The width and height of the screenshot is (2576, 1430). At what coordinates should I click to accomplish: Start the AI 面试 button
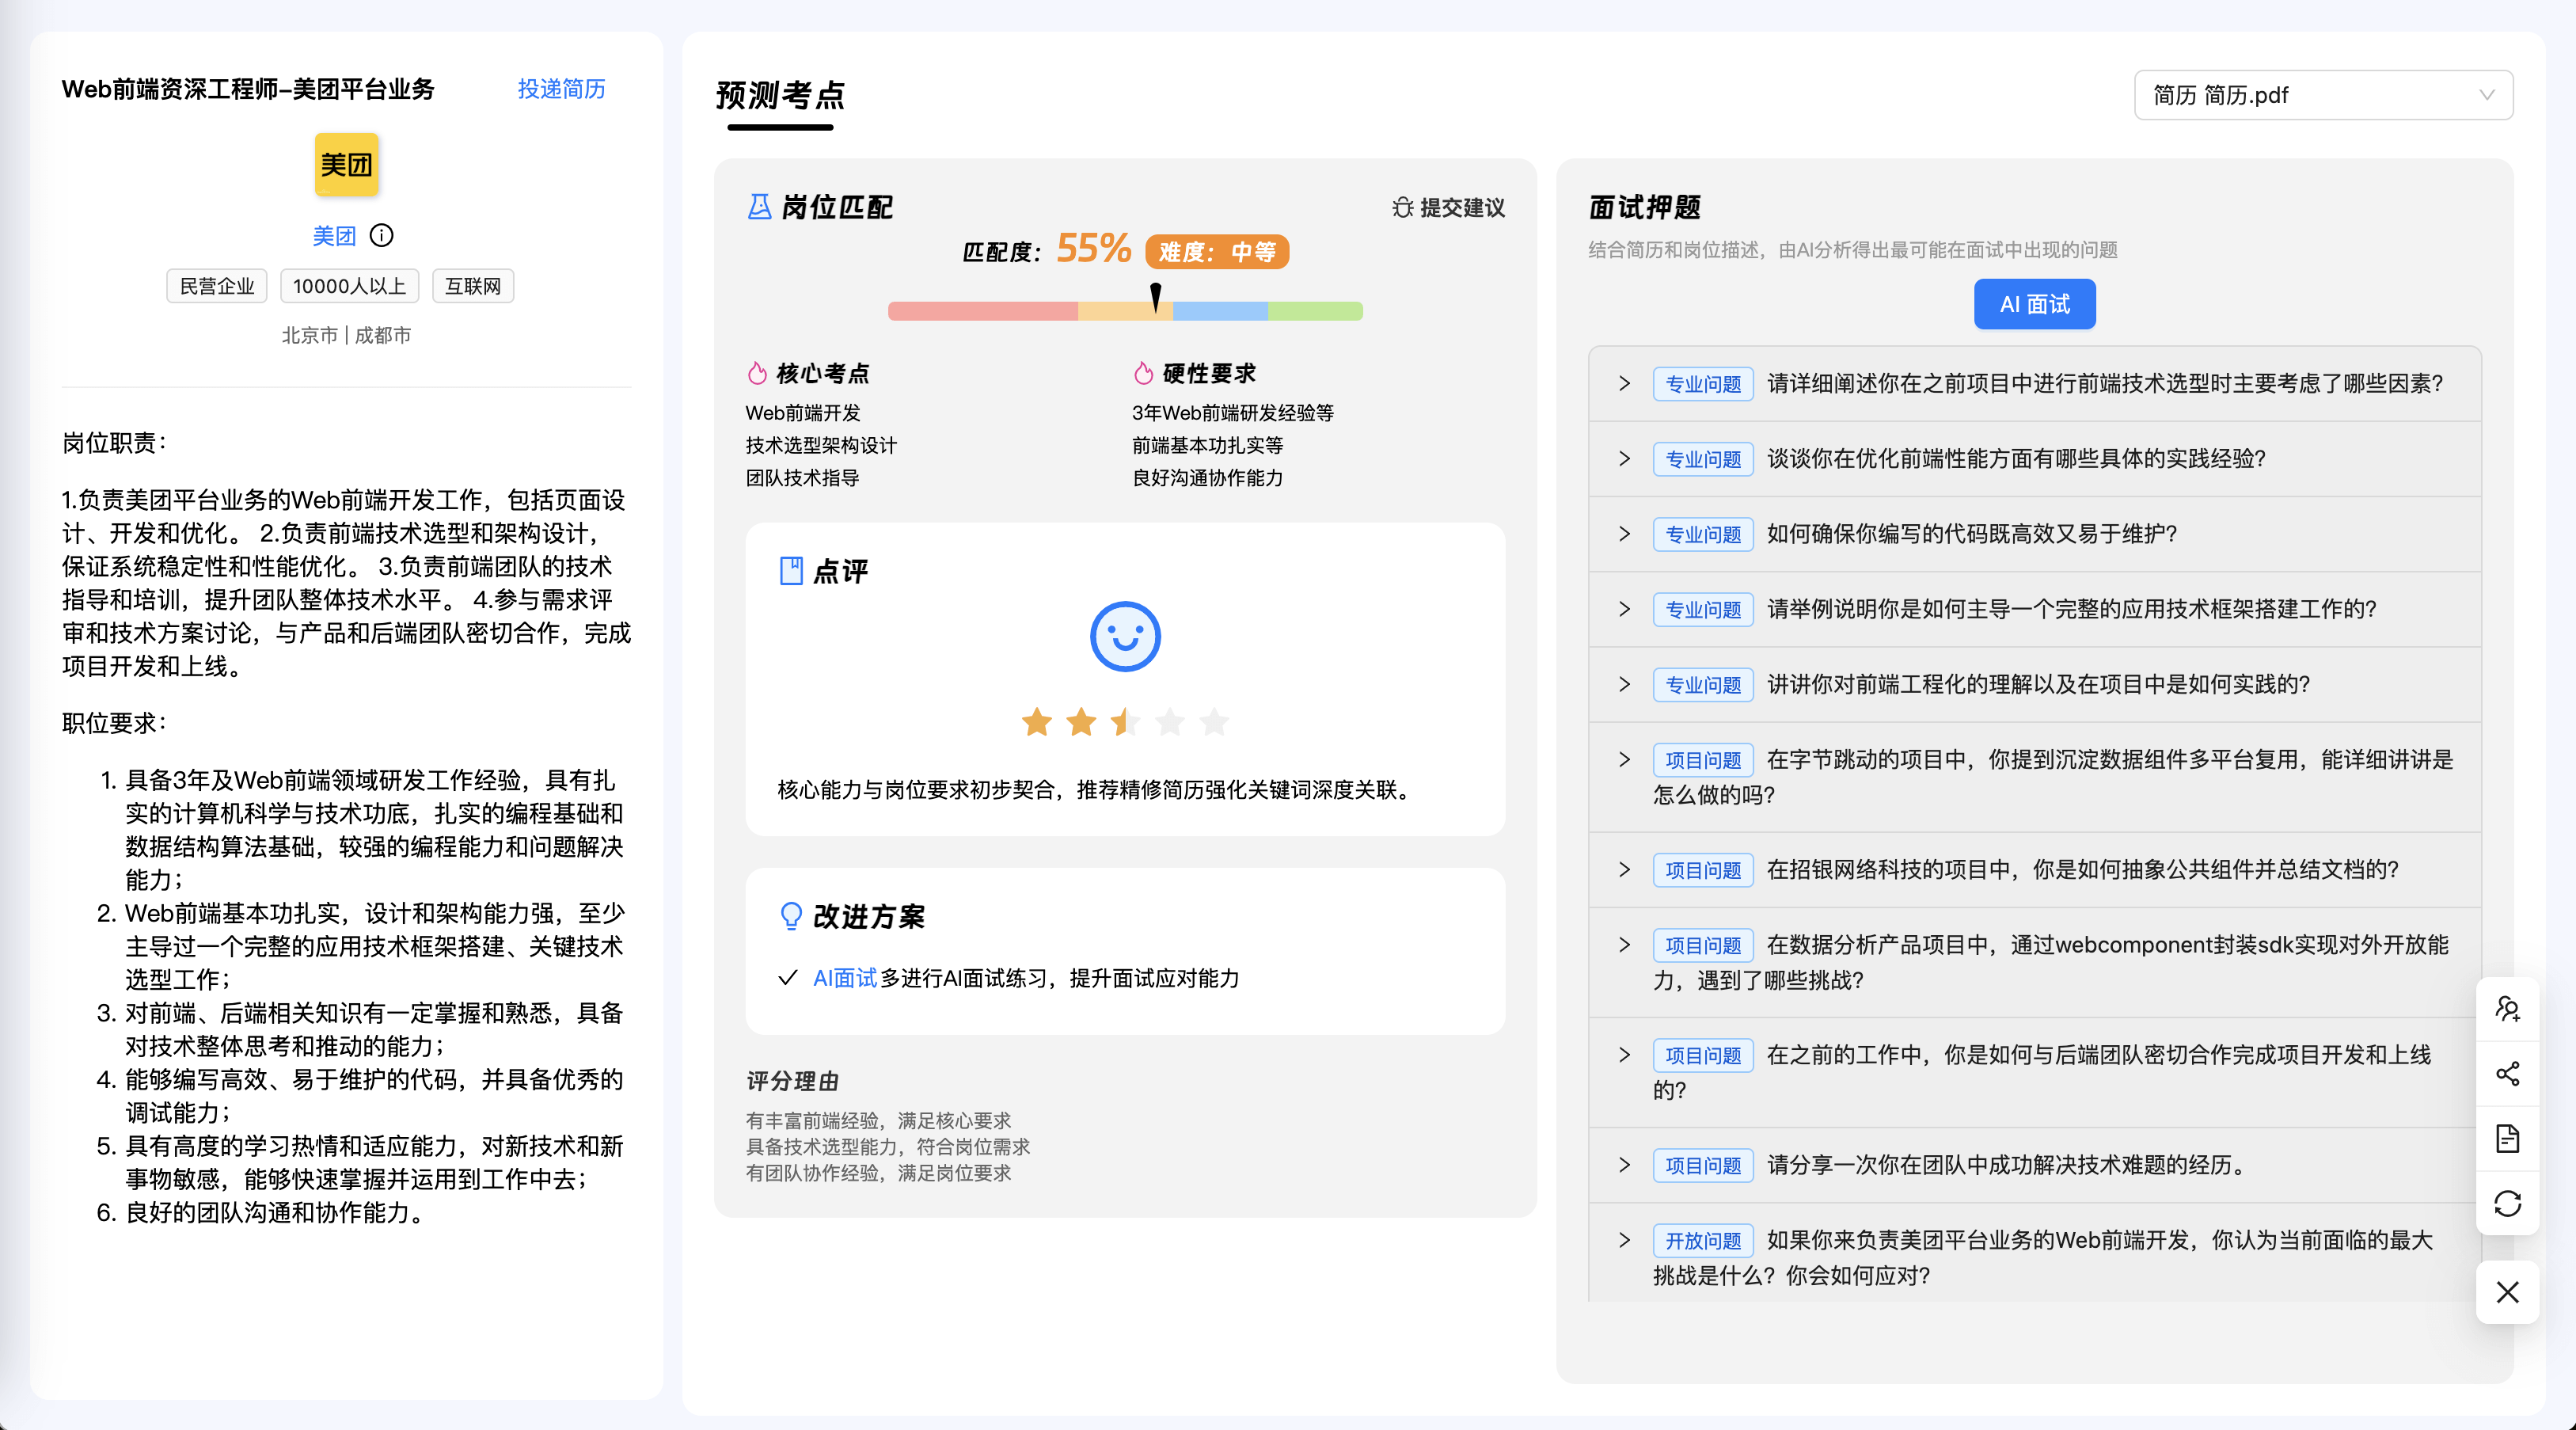click(2034, 304)
